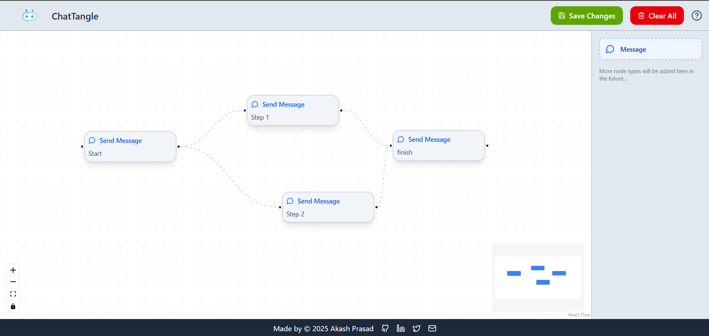This screenshot has height=336, width=709.
Task: Open the React Flow attribution link
Action: click(x=579, y=315)
